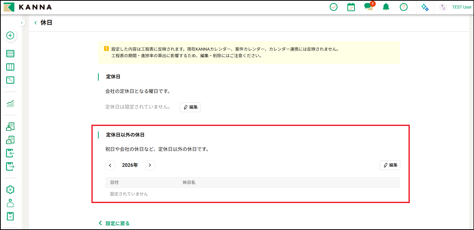
Task: Open the user profile sidebar icon
Action: pos(10,203)
